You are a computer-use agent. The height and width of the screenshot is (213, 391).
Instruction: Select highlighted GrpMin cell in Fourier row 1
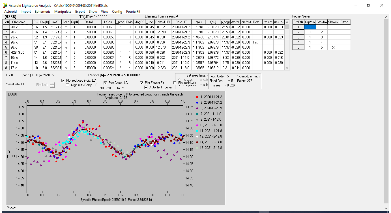(x=310, y=27)
